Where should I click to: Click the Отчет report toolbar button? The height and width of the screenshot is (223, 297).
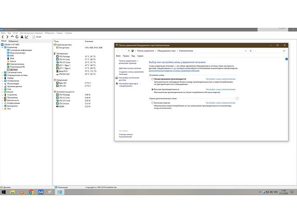coord(37,37)
